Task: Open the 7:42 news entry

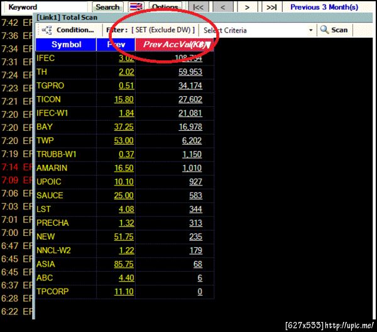Action: coord(17,23)
